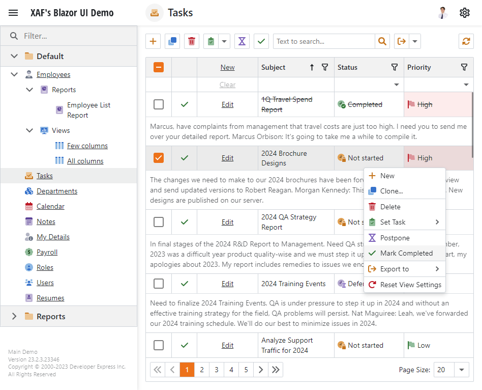Click green checkmark in Analyze Support Traffic row
Screen dimensions: 482x390
185,345
